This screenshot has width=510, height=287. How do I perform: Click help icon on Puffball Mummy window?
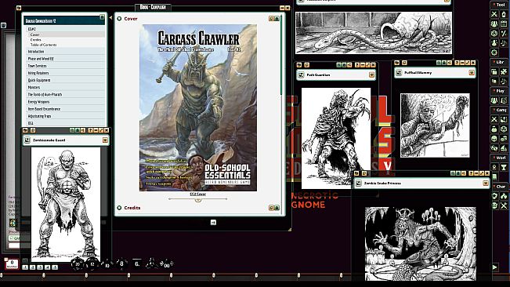click(457, 63)
